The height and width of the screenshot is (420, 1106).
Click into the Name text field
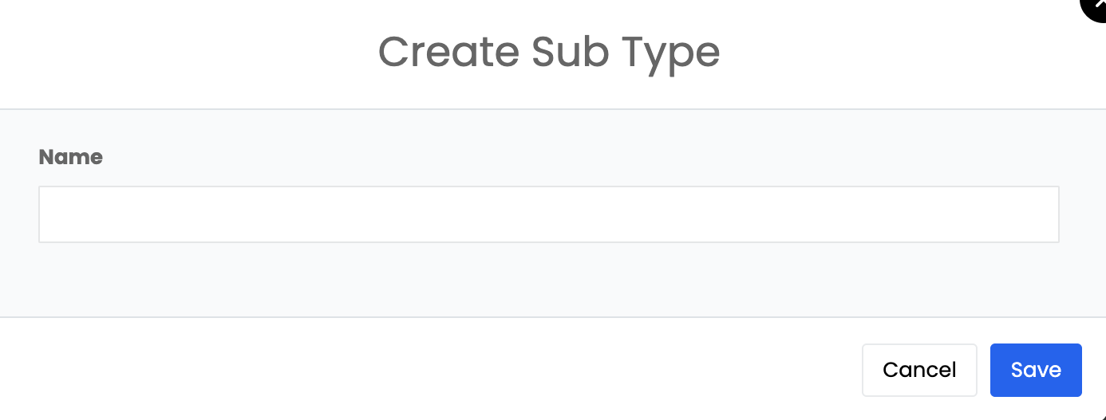pyautogui.click(x=548, y=214)
